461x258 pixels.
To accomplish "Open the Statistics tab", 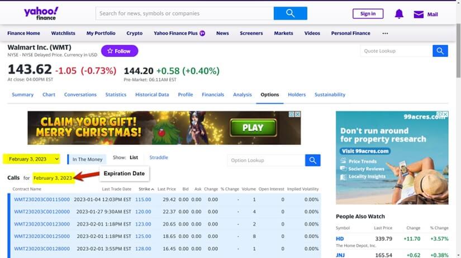I will point(116,94).
